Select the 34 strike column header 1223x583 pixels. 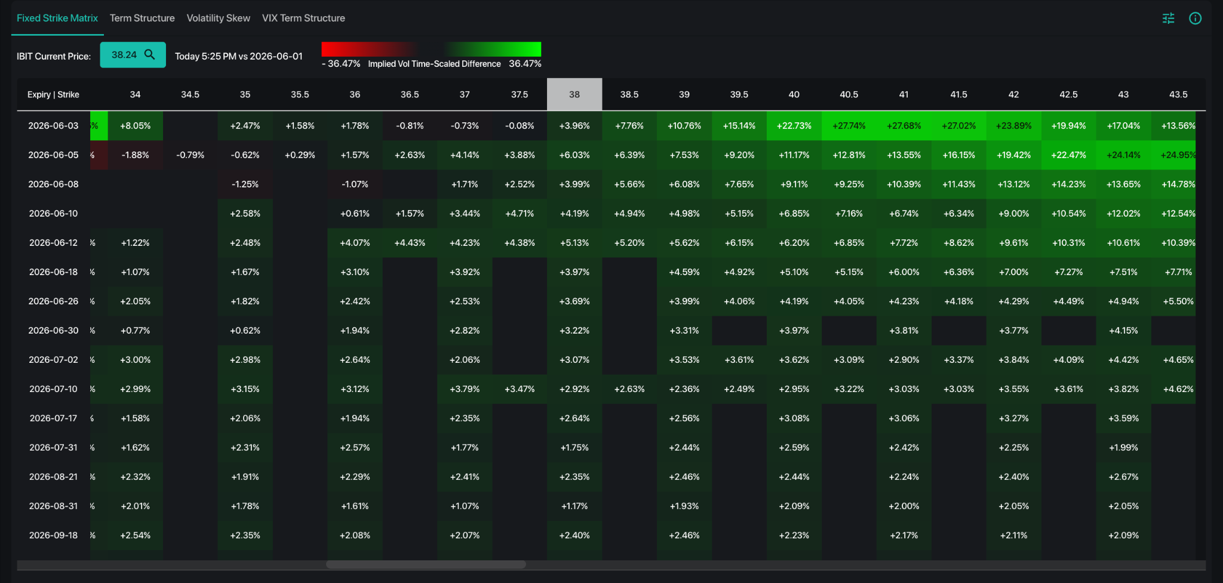[x=136, y=94]
